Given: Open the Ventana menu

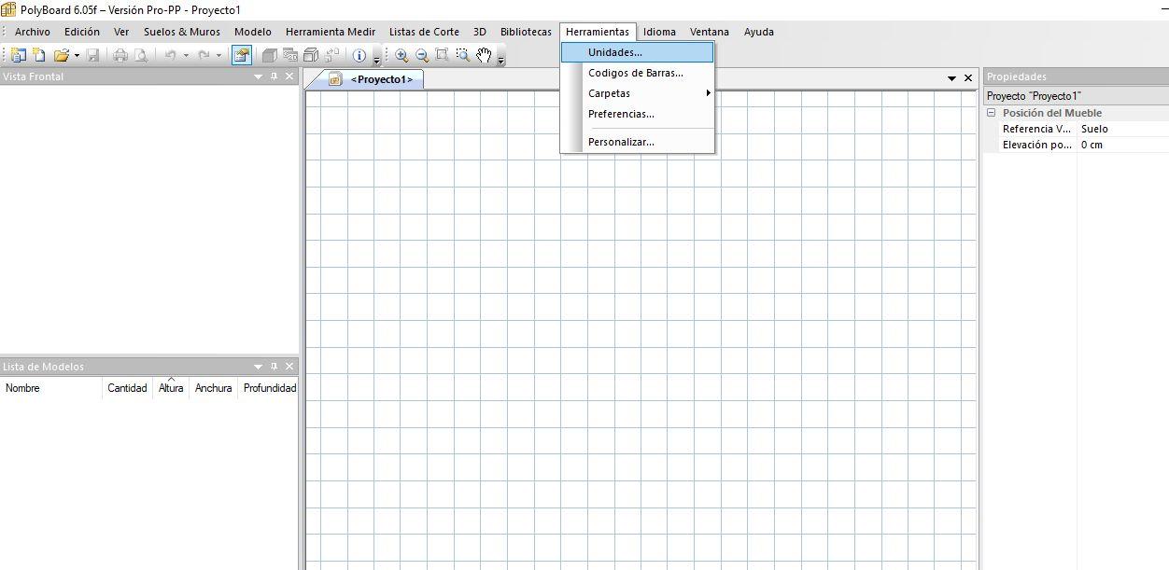Looking at the screenshot, I should (710, 32).
